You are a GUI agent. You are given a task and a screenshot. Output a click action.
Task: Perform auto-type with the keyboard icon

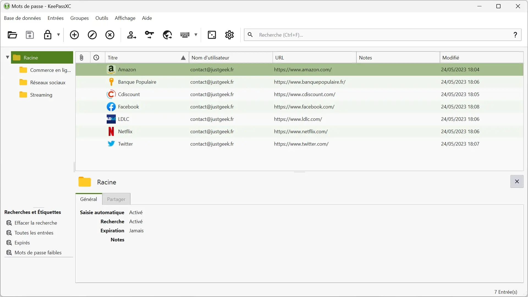tap(185, 35)
